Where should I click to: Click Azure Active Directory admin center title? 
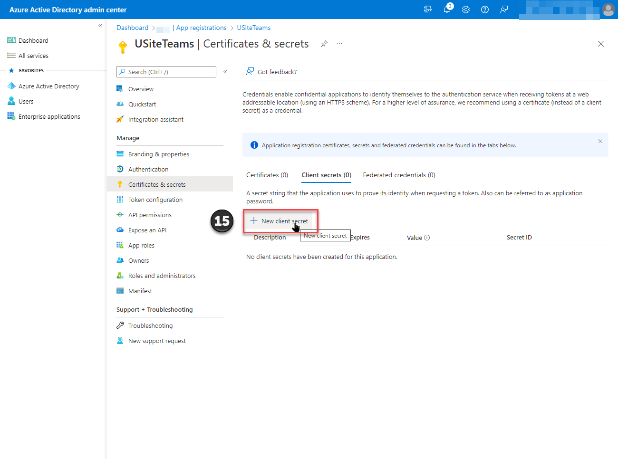(x=68, y=10)
